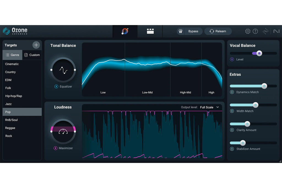Image resolution: width=282 pixels, height=188 pixels.
Task: Click the Native Instruments logo icon
Action: (x=277, y=31)
